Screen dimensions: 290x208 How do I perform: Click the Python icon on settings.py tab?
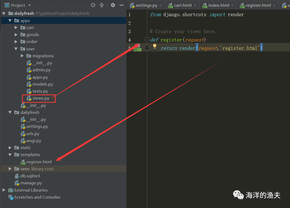tap(132, 6)
